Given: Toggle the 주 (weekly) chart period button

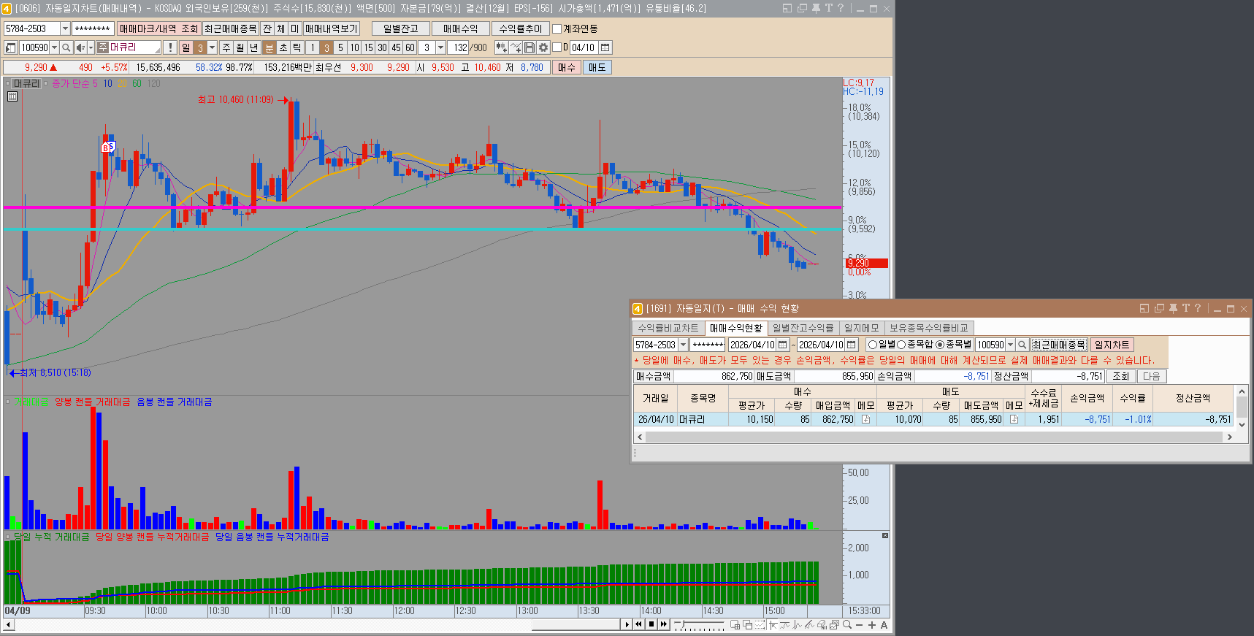Looking at the screenshot, I should pos(226,47).
